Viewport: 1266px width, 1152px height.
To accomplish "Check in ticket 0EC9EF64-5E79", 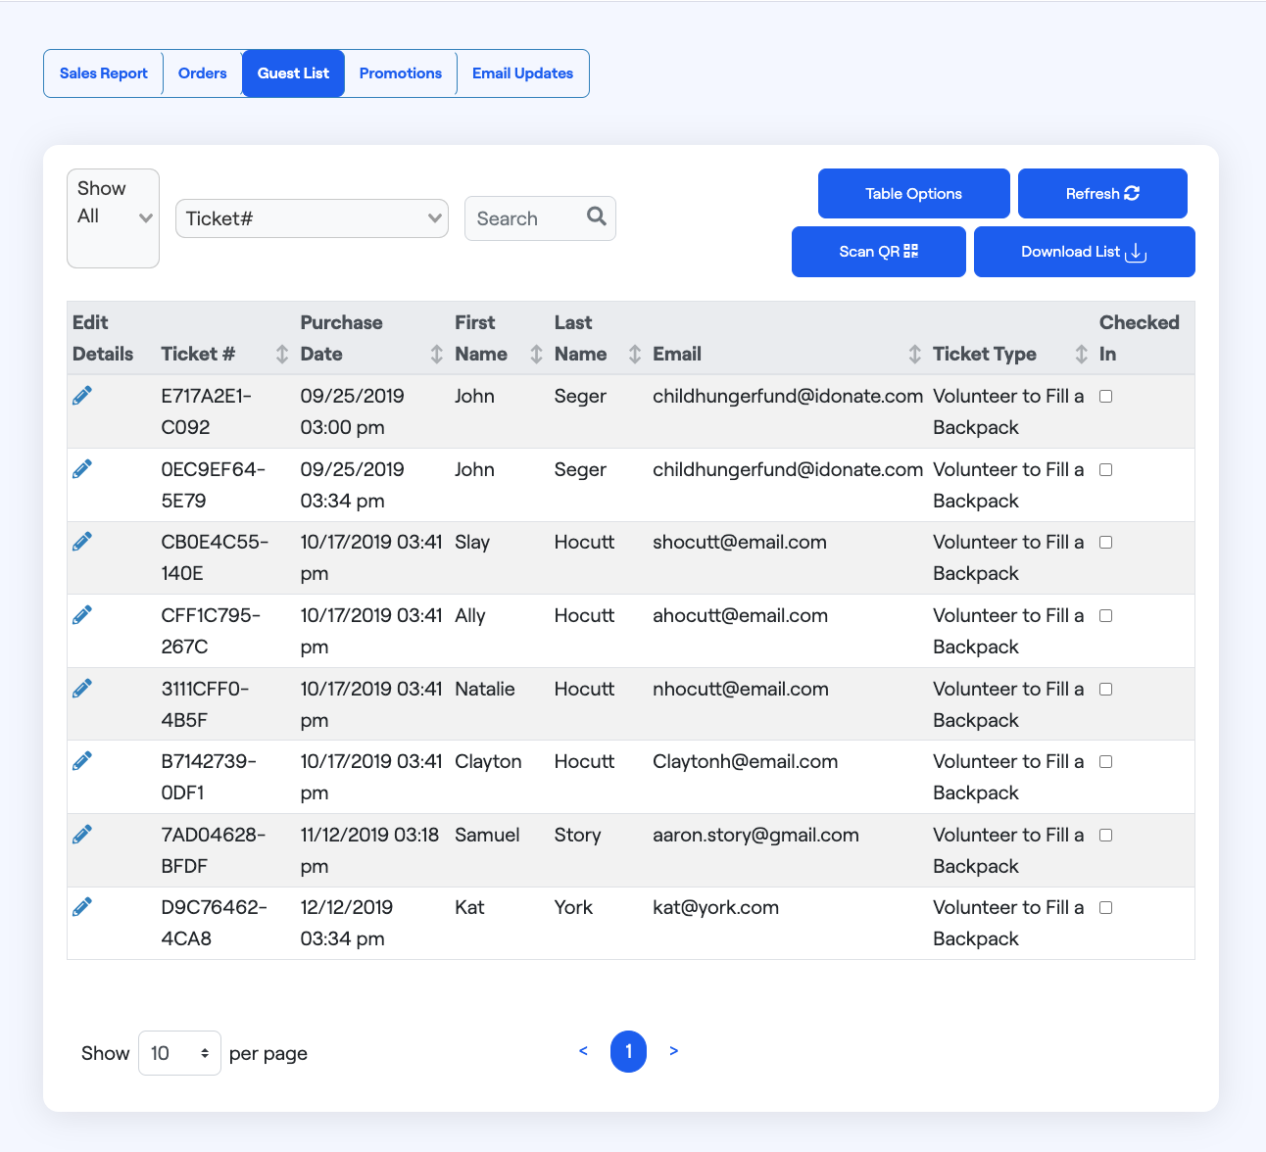I will [1105, 470].
